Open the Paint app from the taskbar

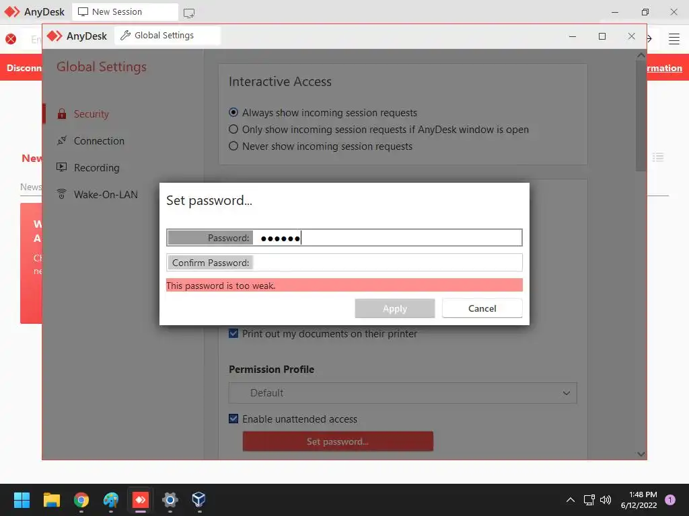pos(111,500)
